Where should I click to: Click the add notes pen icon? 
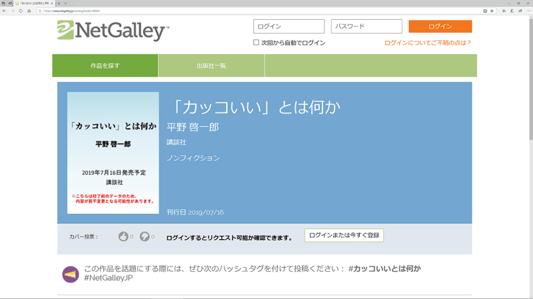pyautogui.click(x=512, y=11)
